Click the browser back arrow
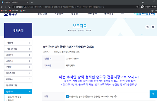 (x=2, y=7)
